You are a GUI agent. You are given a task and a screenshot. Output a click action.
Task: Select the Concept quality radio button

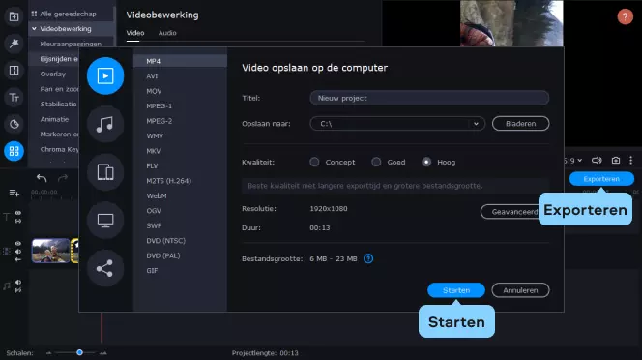(314, 162)
